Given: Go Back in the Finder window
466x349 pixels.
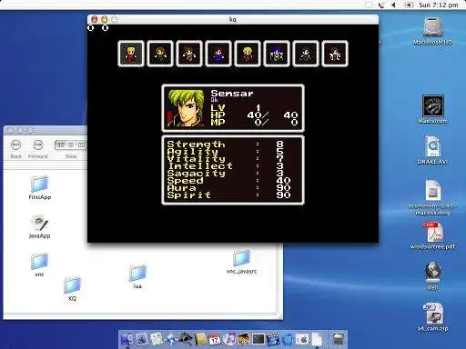Looking at the screenshot, I should pos(15,145).
